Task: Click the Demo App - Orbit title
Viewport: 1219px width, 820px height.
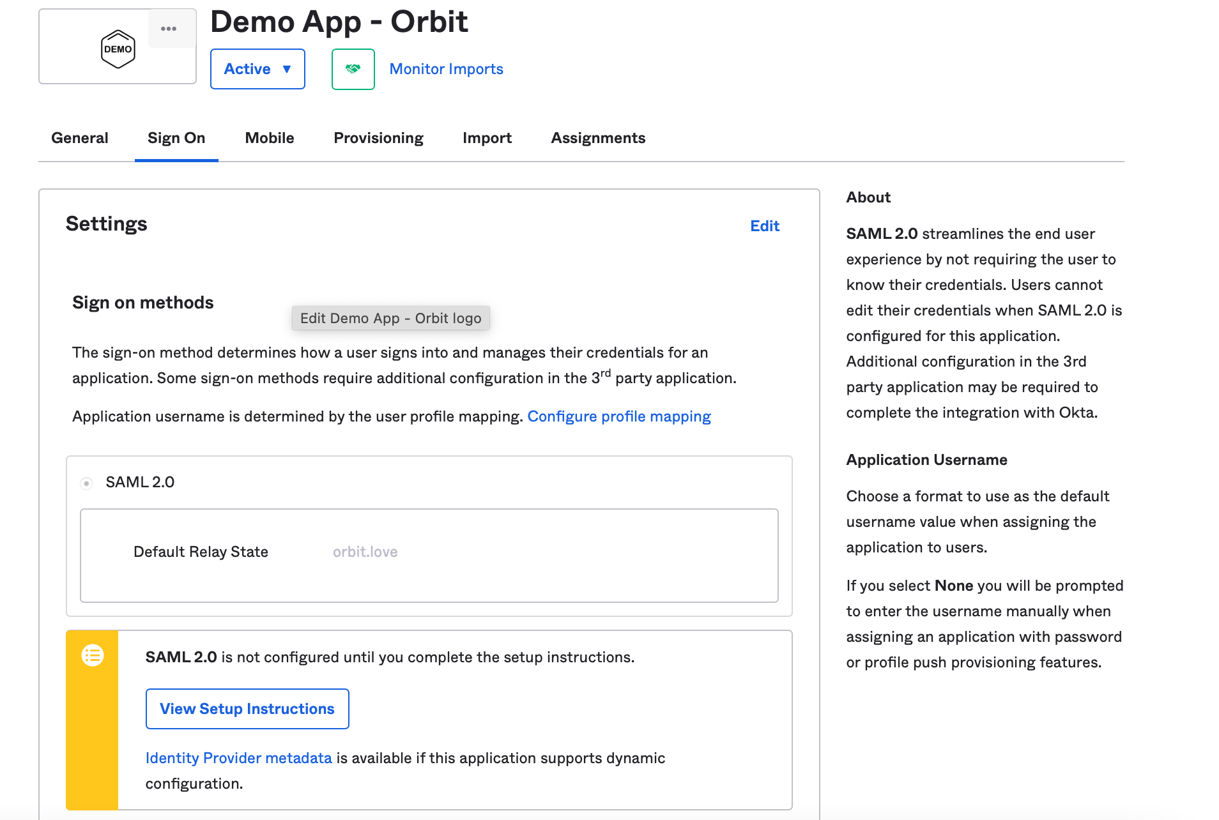Action: pyautogui.click(x=339, y=22)
